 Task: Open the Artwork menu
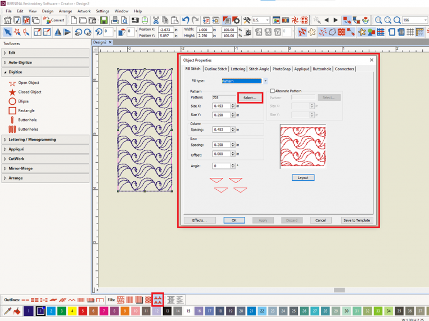pyautogui.click(x=84, y=11)
